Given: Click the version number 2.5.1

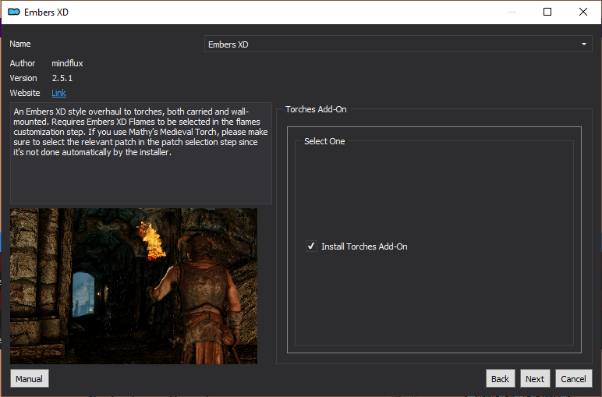Looking at the screenshot, I should pos(62,78).
